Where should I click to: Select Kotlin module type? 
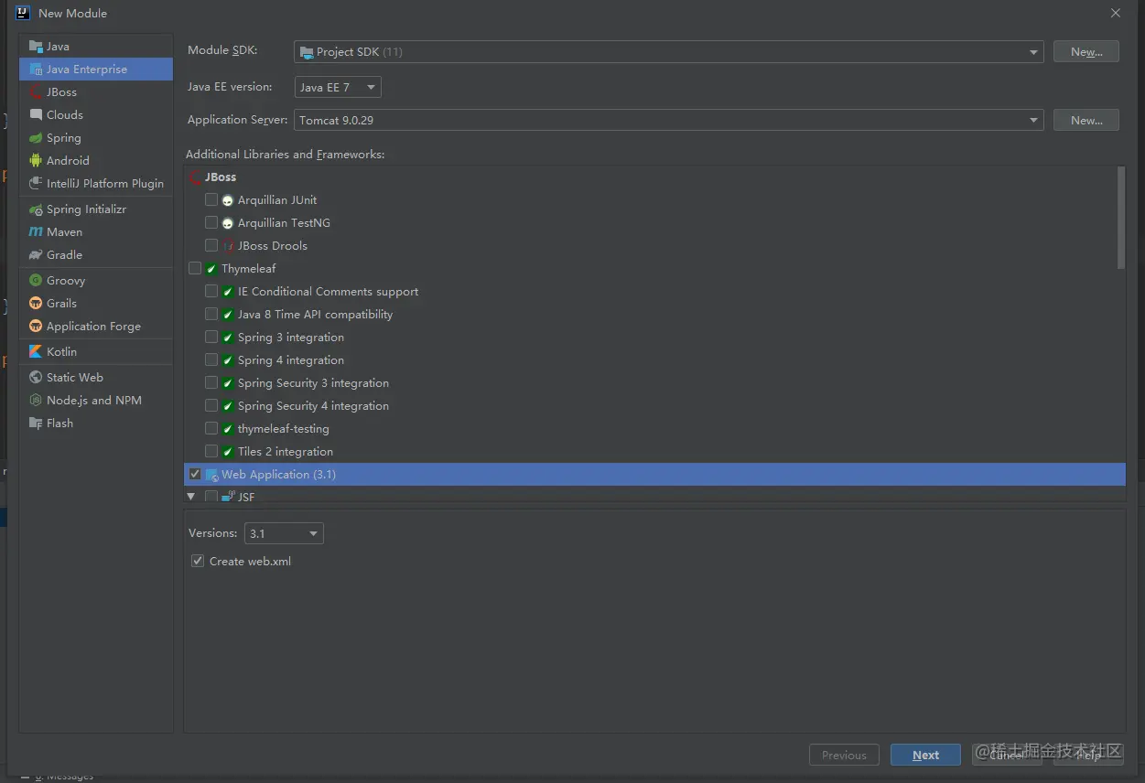[x=96, y=351]
